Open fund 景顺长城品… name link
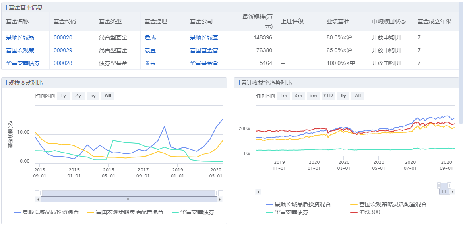 [23, 38]
